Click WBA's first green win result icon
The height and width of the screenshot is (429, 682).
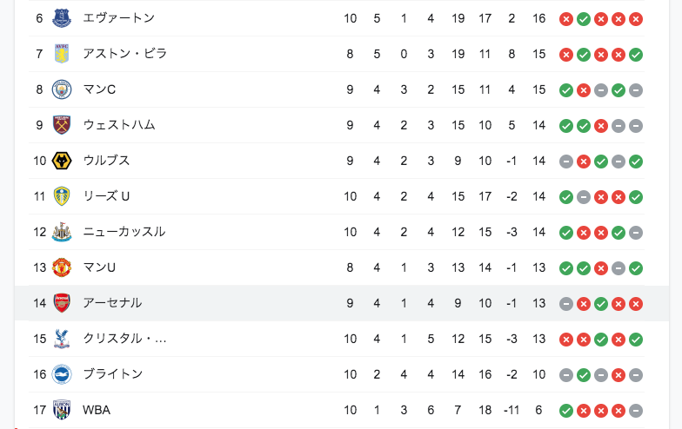tap(565, 411)
